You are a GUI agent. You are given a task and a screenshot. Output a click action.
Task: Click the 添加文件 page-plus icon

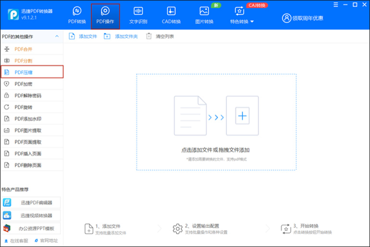pyautogui.click(x=72, y=36)
